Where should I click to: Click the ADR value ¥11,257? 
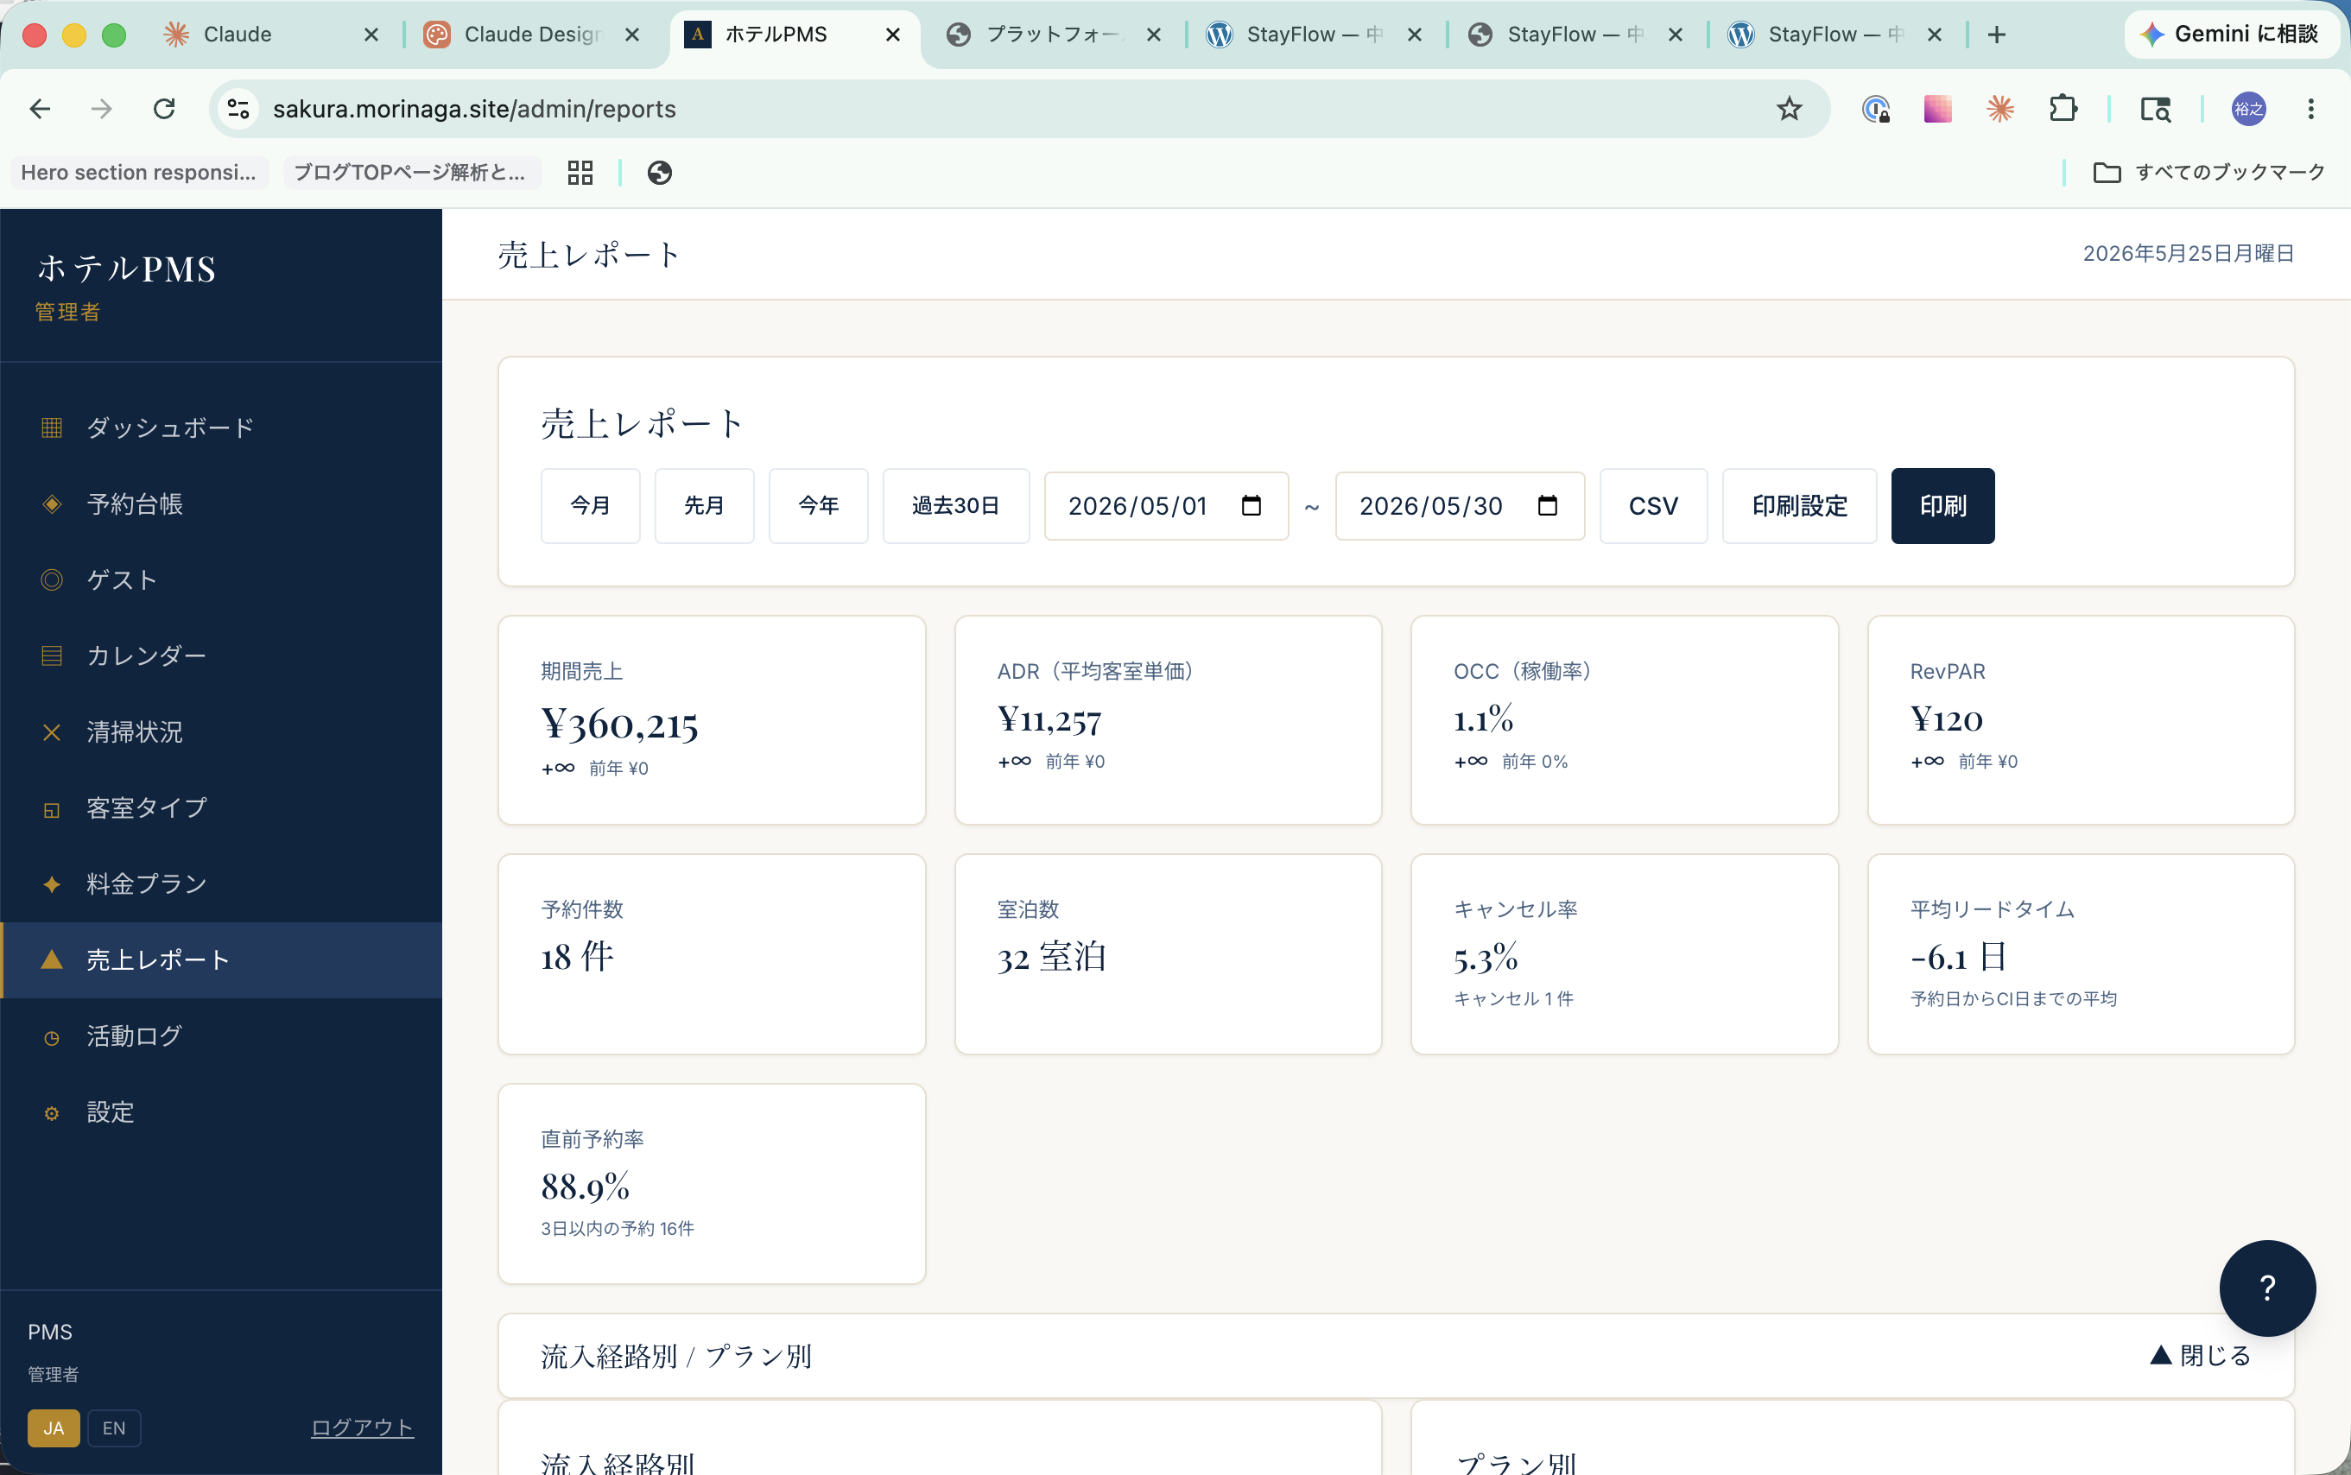(1049, 720)
